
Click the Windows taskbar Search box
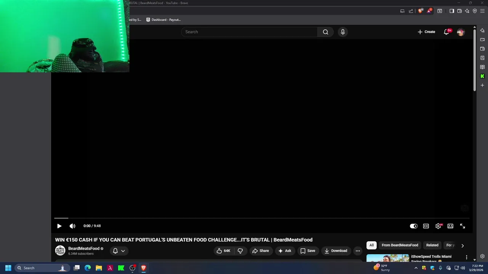42,268
